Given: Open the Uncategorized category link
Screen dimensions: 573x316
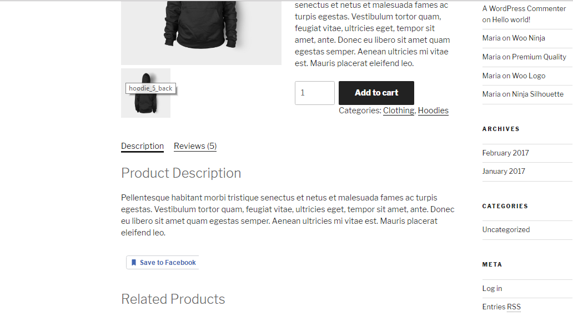Looking at the screenshot, I should pos(506,229).
